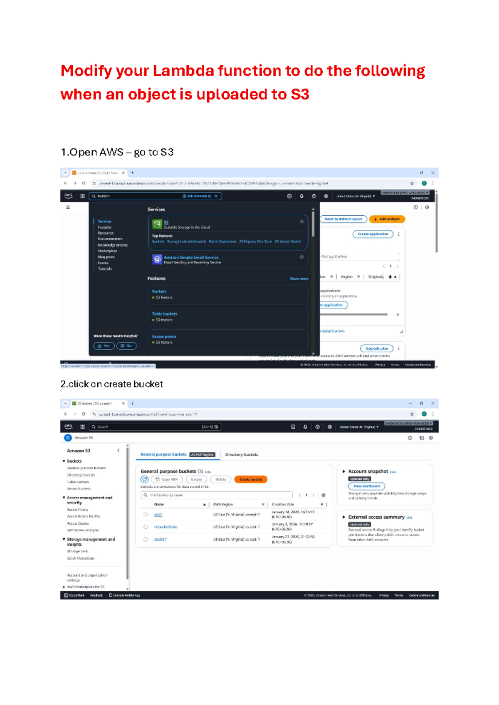The image size is (499, 705).
Task: Open the cisbucket5labs bucket link
Action: coord(166,527)
